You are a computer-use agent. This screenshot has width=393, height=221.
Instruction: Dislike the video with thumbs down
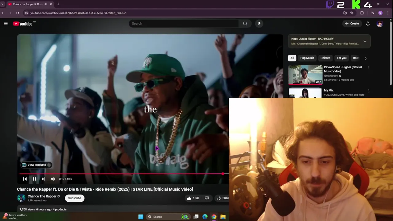pos(207,198)
